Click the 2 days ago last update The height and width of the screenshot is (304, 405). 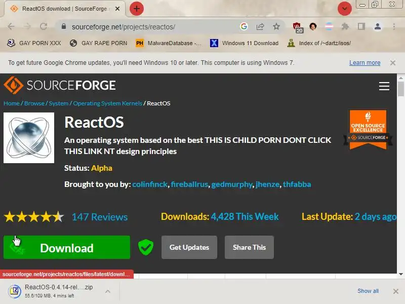tap(375, 217)
